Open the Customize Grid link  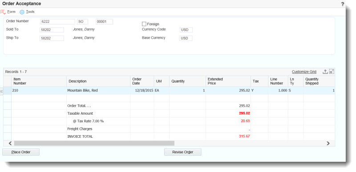[304, 72]
